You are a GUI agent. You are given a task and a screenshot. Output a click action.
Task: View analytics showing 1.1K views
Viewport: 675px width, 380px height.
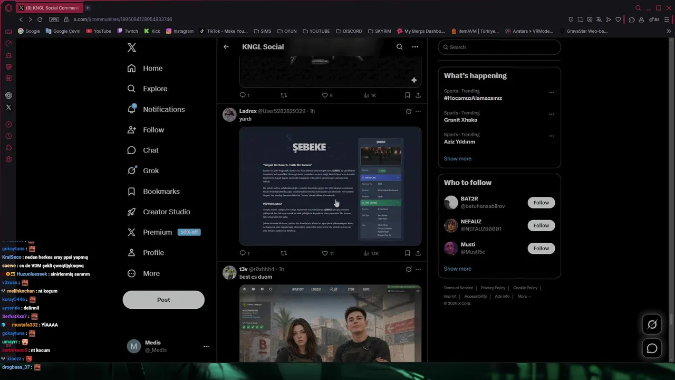[x=371, y=253]
